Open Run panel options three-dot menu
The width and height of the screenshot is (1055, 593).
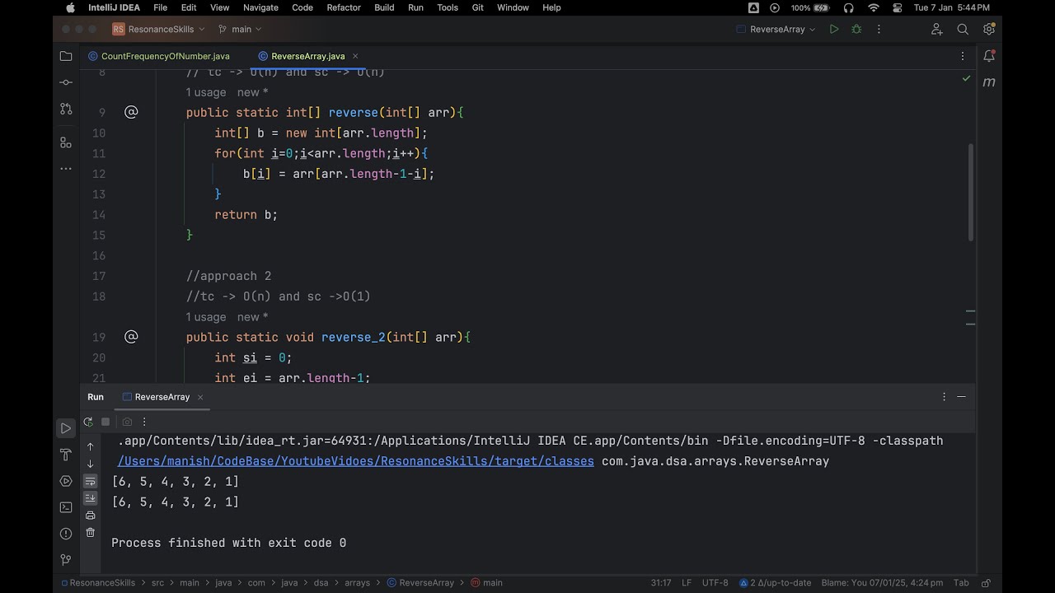coord(944,397)
